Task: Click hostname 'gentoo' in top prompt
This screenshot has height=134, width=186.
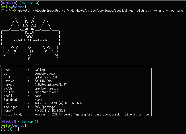Action: tap(19, 7)
